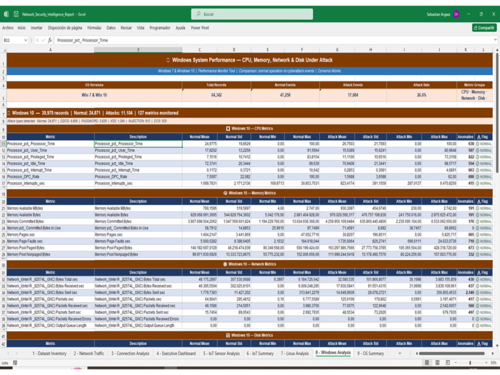Click the Excel app icon in title bar

[6, 14]
